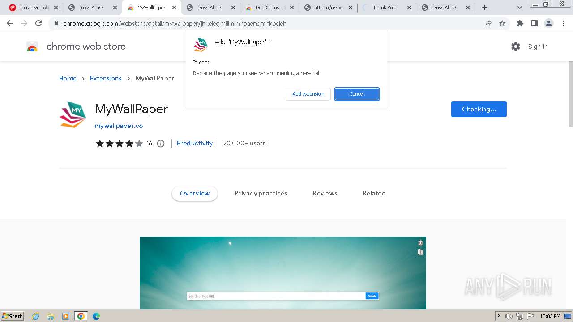The width and height of the screenshot is (573, 322).
Task: Open File Explorer from taskbar
Action: (x=51, y=316)
